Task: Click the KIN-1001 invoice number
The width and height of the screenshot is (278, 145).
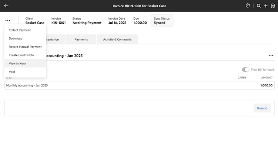Action: 58,23
